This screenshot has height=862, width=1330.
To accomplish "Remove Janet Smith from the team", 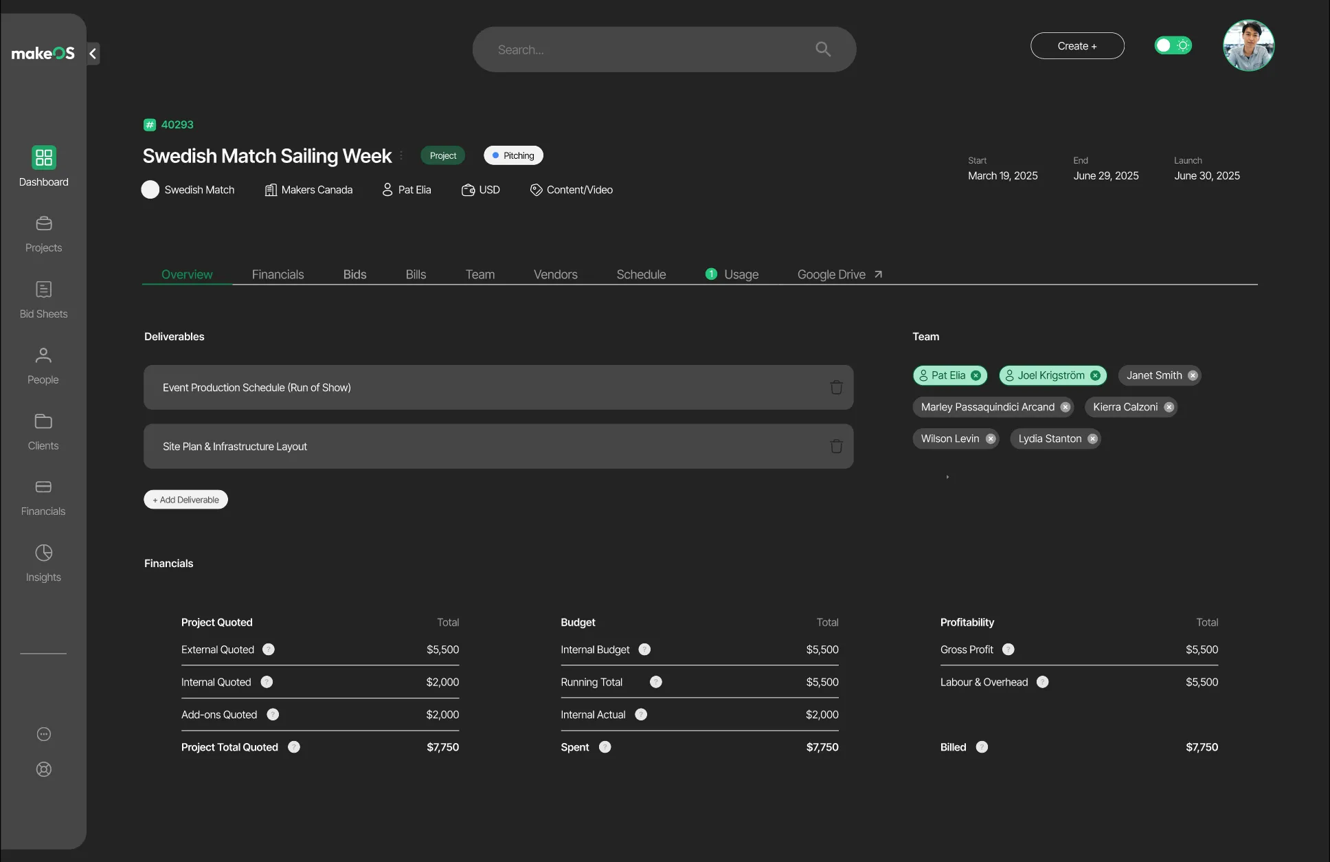I will click(1193, 375).
